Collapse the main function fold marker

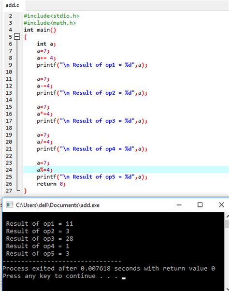click(x=17, y=37)
